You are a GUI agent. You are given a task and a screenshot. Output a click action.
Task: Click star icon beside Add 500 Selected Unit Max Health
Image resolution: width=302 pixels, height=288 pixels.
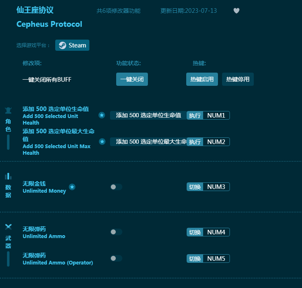102,142
